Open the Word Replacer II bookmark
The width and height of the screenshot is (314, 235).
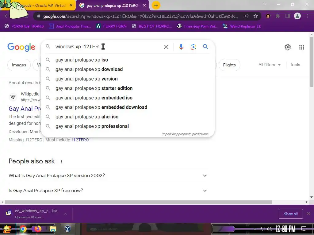242,26
